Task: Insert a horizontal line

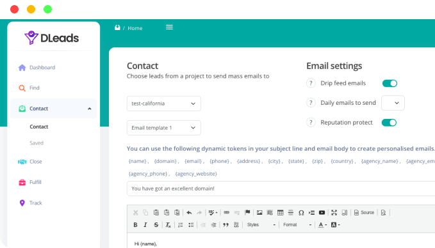Action: pos(290,213)
